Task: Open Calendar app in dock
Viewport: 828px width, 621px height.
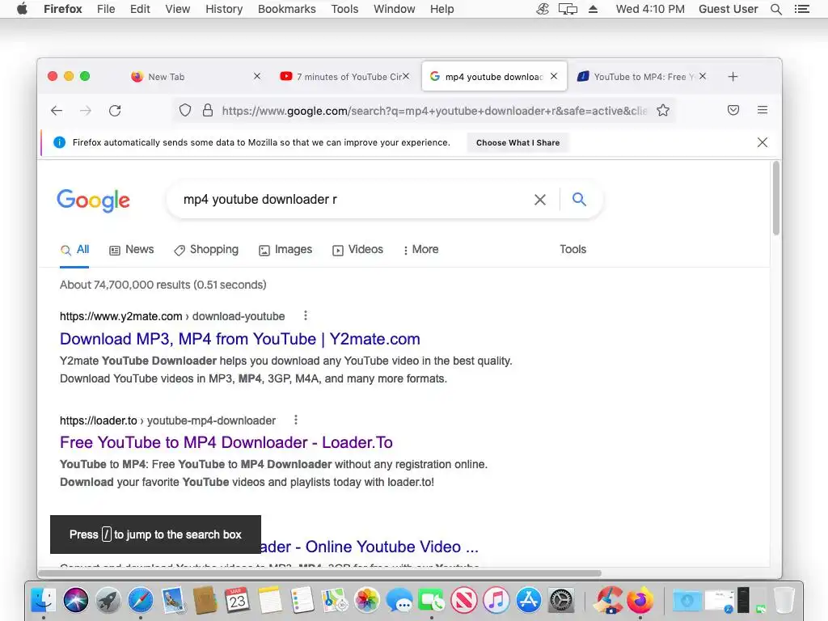Action: click(x=237, y=600)
